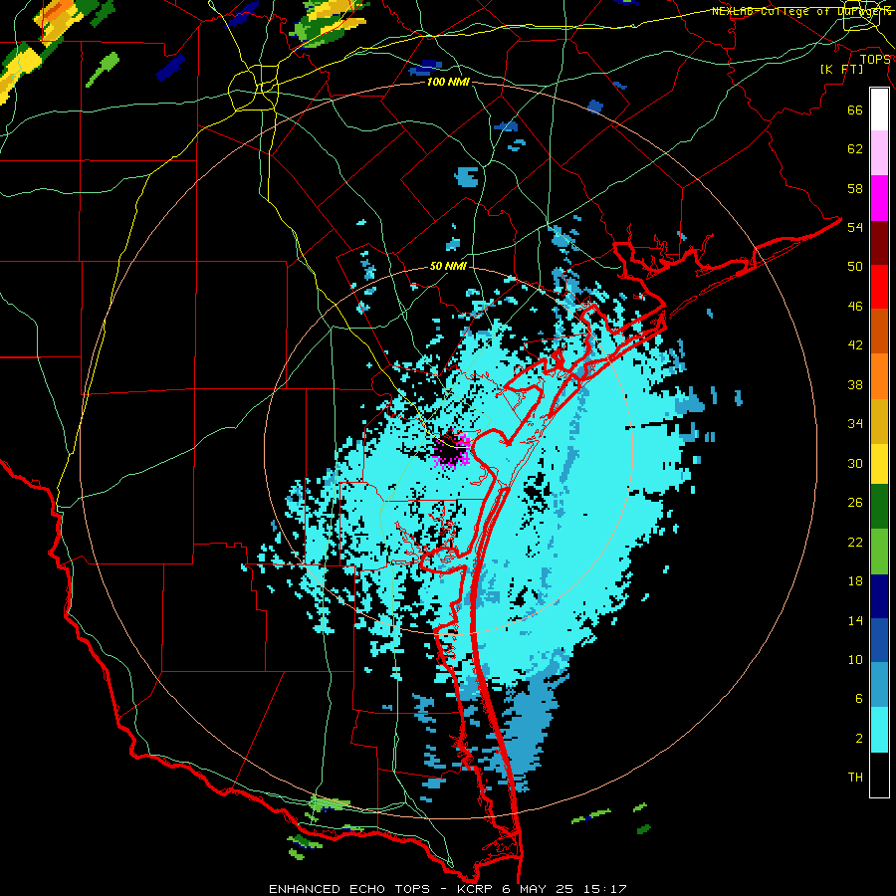Screen dimensions: 896x896
Task: Click the magenta 58 color swatch
Action: click(x=879, y=198)
